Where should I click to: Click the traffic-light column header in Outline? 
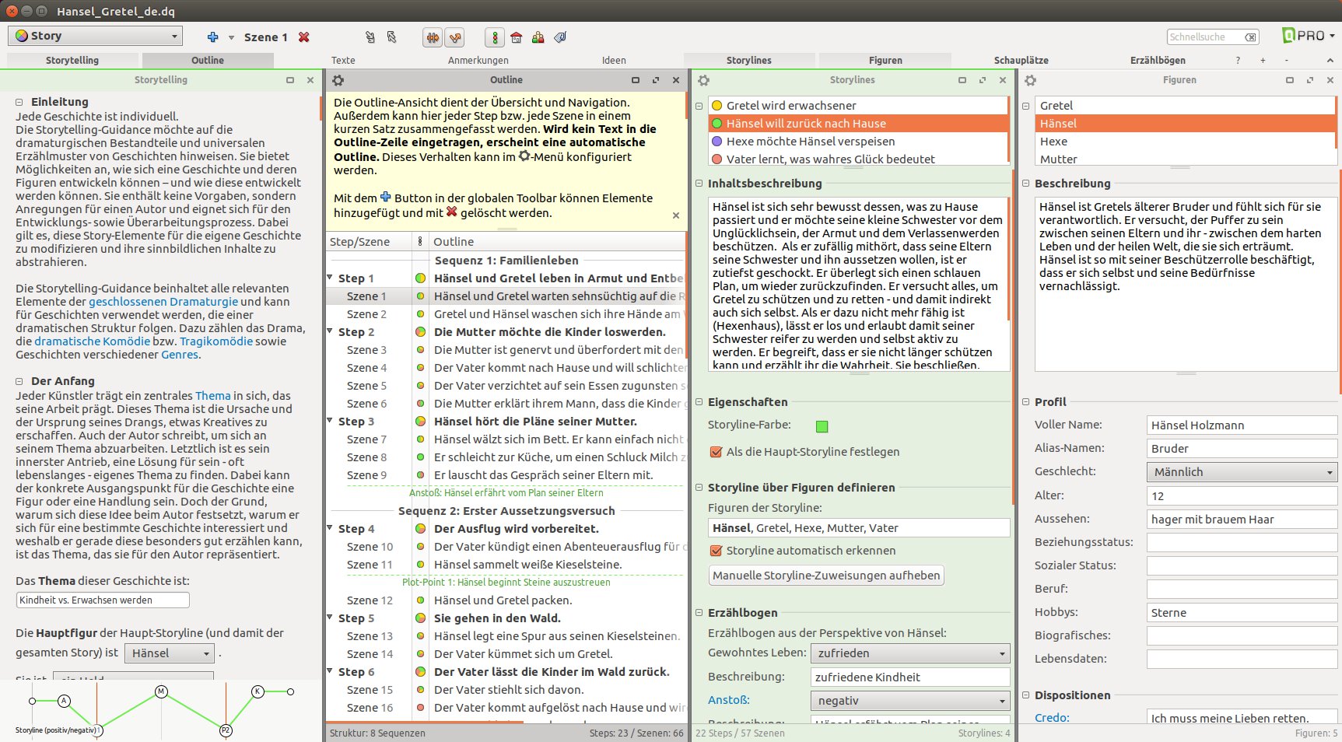[420, 242]
